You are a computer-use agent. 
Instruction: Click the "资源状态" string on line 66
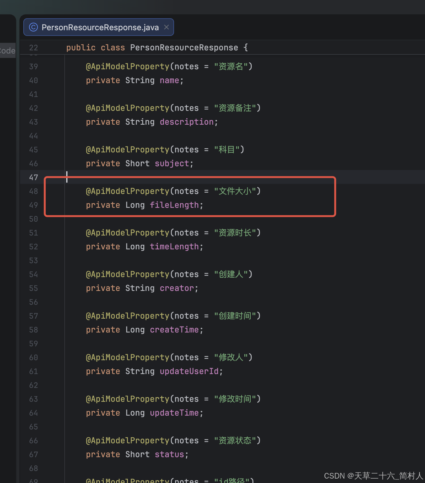(x=235, y=440)
